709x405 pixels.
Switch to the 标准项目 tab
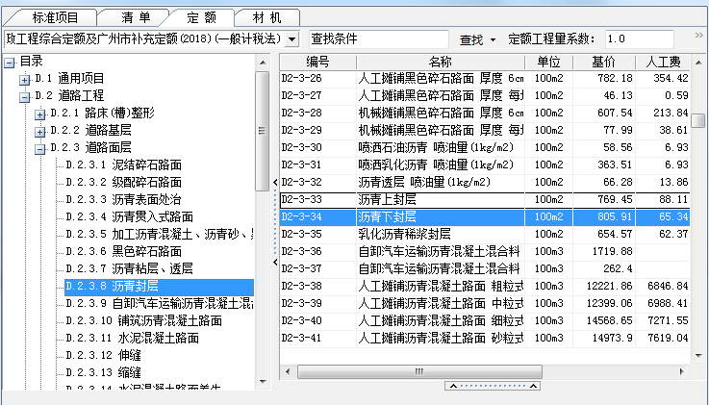coord(54,18)
